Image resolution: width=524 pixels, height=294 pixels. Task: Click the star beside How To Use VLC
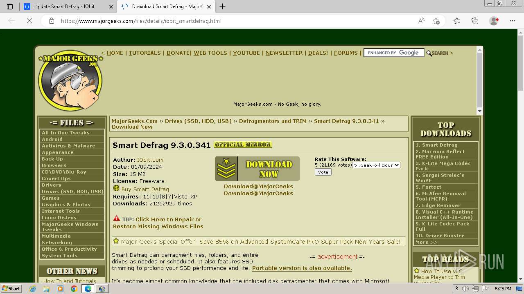[x=417, y=271]
